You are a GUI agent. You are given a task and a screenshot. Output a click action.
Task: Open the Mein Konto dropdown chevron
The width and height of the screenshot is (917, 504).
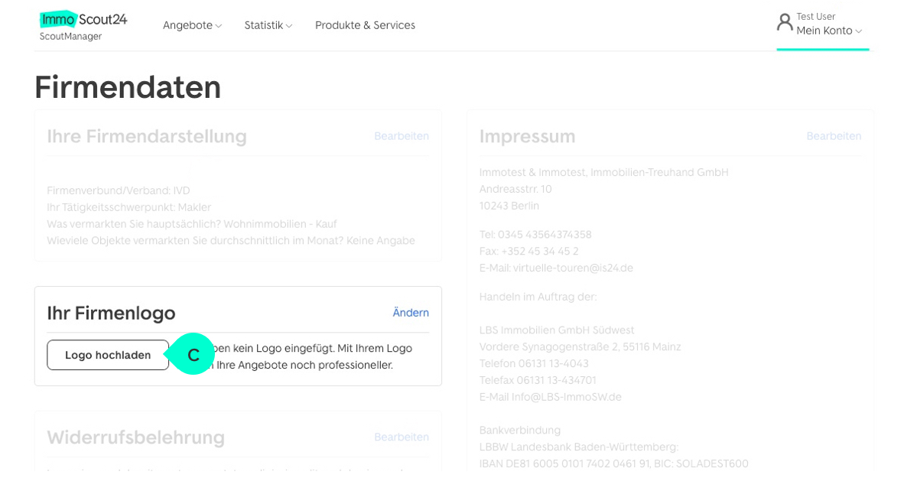click(x=859, y=31)
